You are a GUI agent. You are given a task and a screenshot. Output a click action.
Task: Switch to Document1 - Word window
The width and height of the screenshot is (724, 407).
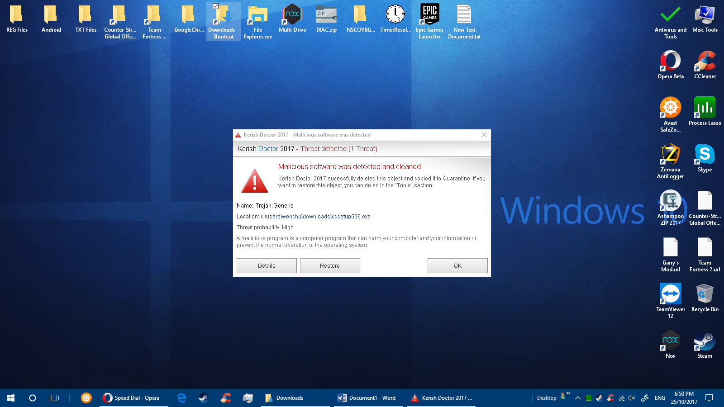click(368, 398)
